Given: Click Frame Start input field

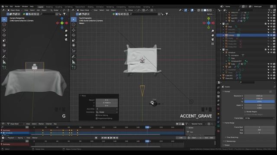Looking at the screenshot, I should (x=259, y=127).
